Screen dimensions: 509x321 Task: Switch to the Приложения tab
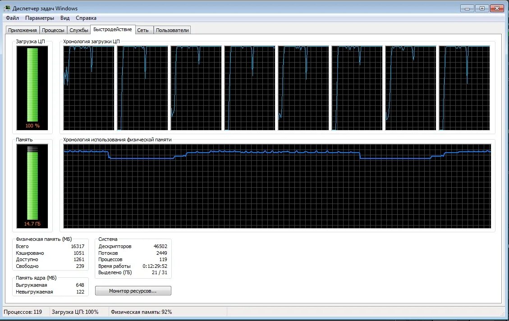(x=23, y=30)
